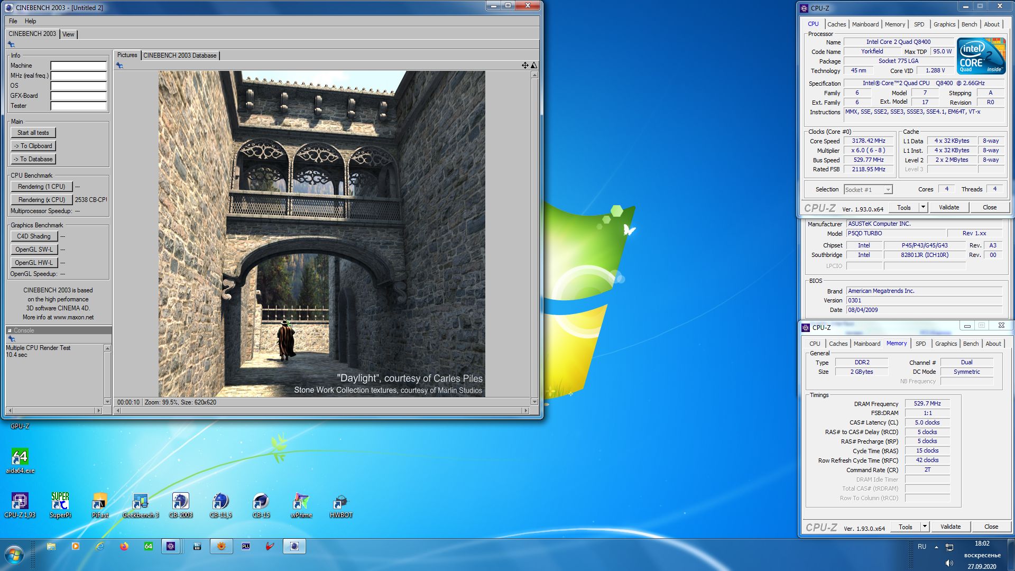
Task: Open the File menu in CINEBENCH
Action: [x=13, y=21]
